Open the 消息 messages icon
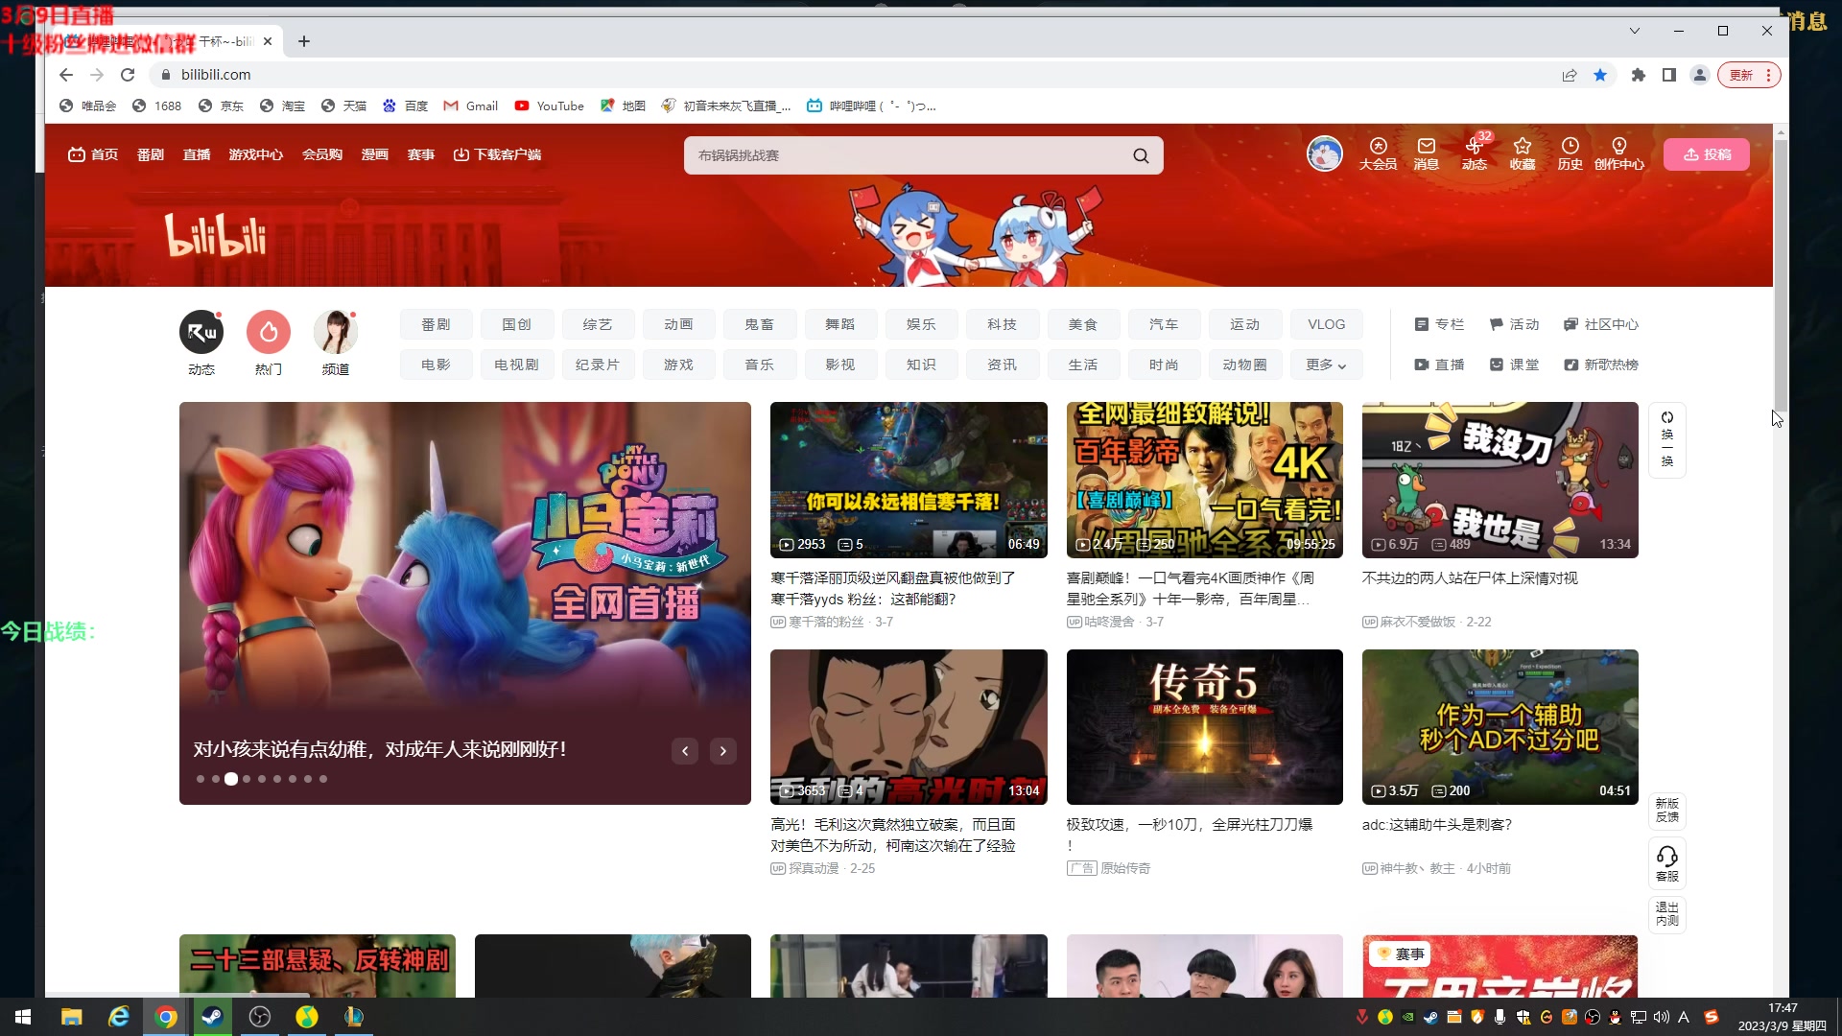The width and height of the screenshot is (1842, 1036). [x=1426, y=153]
